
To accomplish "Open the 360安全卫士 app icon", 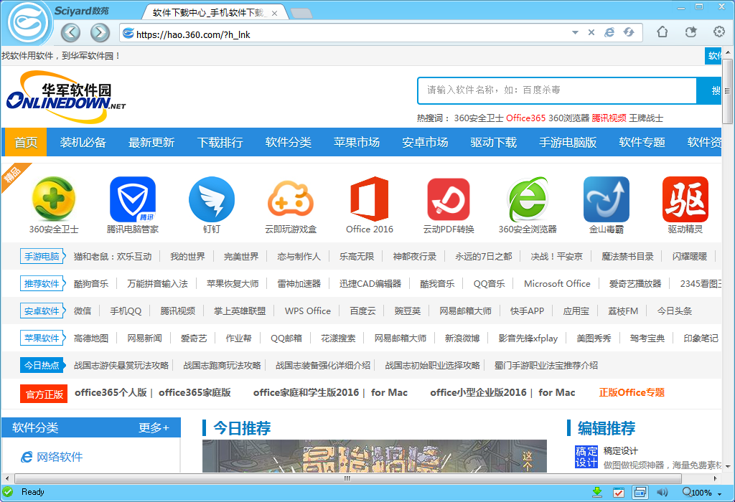I will [x=53, y=199].
